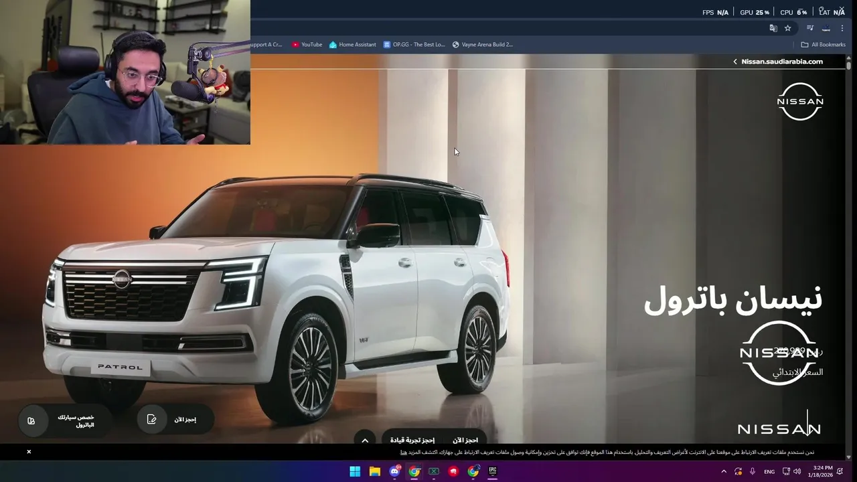Viewport: 857px width, 482px height.
Task: Open the media control icon in Chrome toolbar
Action: 810,28
